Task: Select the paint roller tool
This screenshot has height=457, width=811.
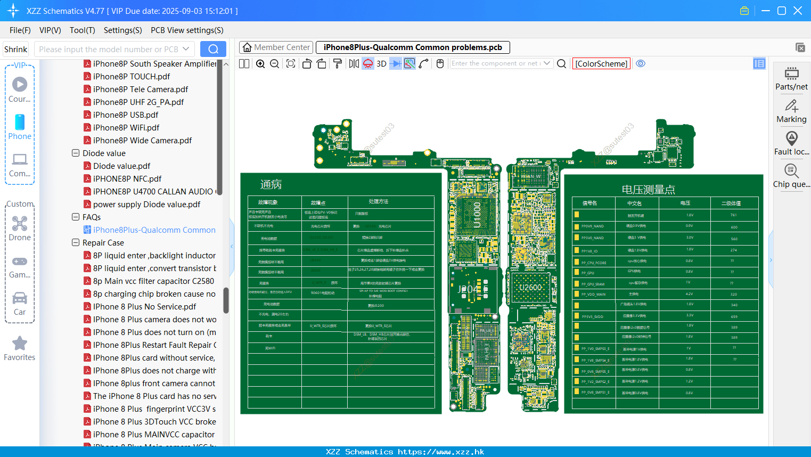Action: point(337,63)
